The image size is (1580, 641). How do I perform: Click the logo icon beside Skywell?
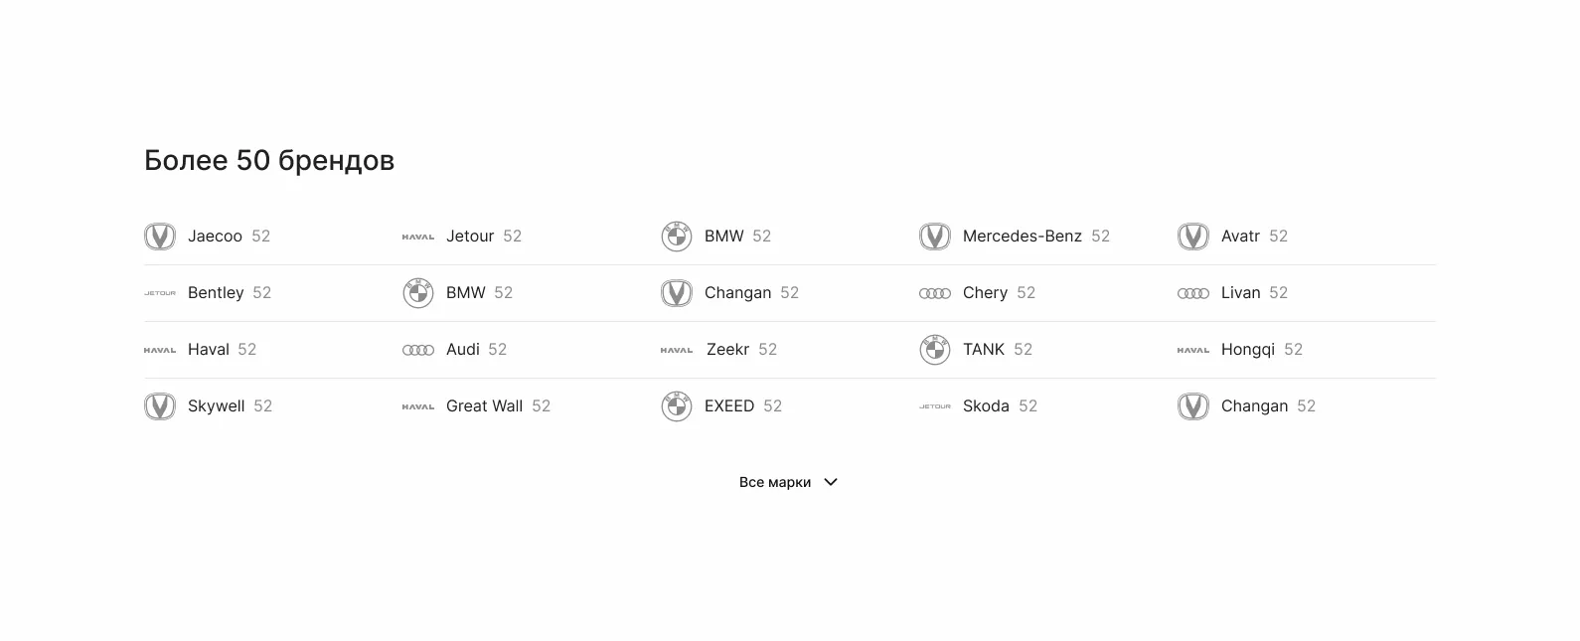160,406
